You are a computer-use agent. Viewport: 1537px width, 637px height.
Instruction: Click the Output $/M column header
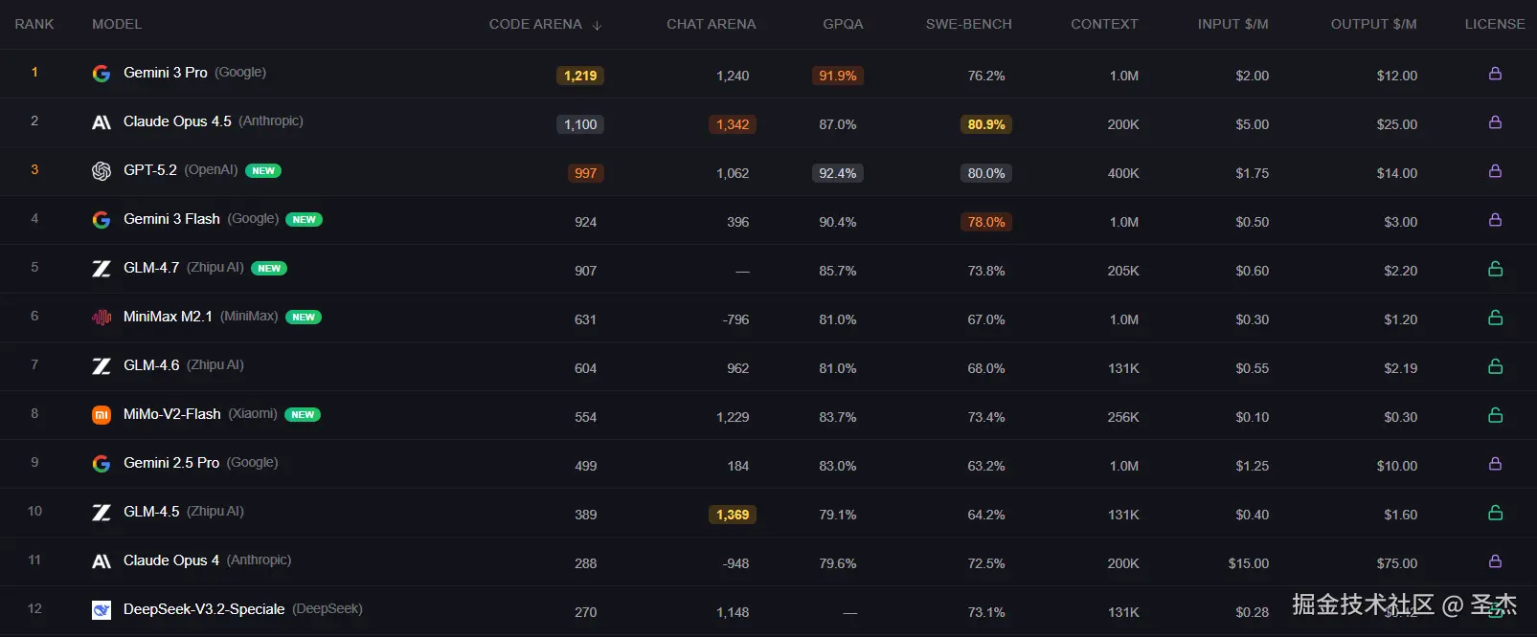click(1373, 24)
